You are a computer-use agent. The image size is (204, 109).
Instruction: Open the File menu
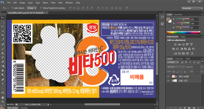[x=9, y=3]
